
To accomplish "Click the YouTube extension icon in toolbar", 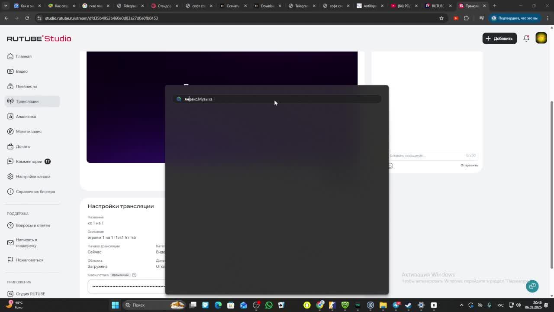I will point(456,18).
